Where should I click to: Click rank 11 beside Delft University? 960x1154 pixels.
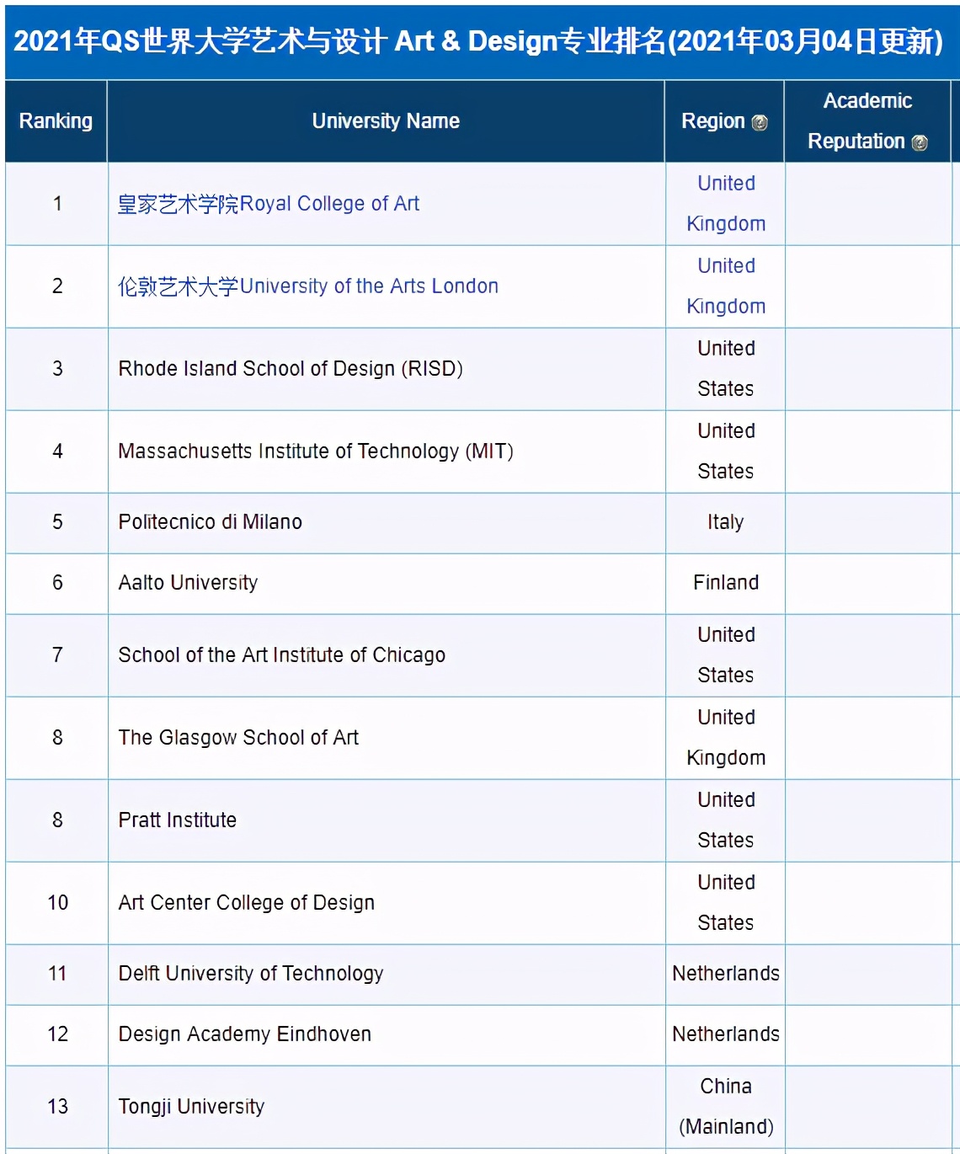pyautogui.click(x=57, y=974)
